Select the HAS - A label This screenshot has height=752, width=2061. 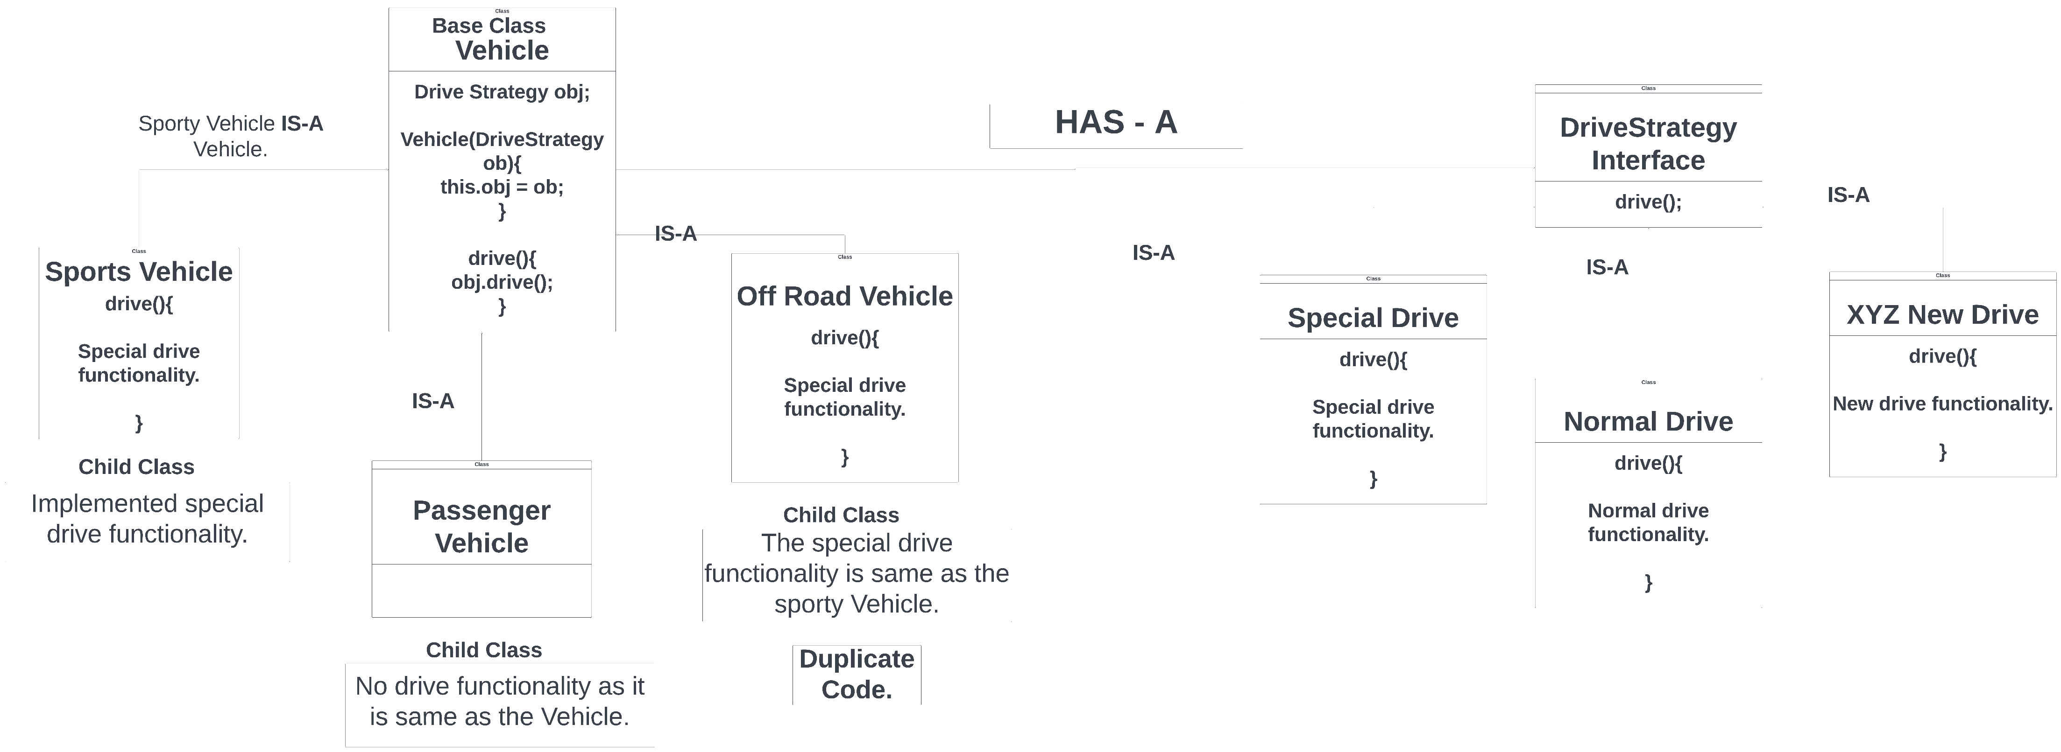click(x=1116, y=122)
